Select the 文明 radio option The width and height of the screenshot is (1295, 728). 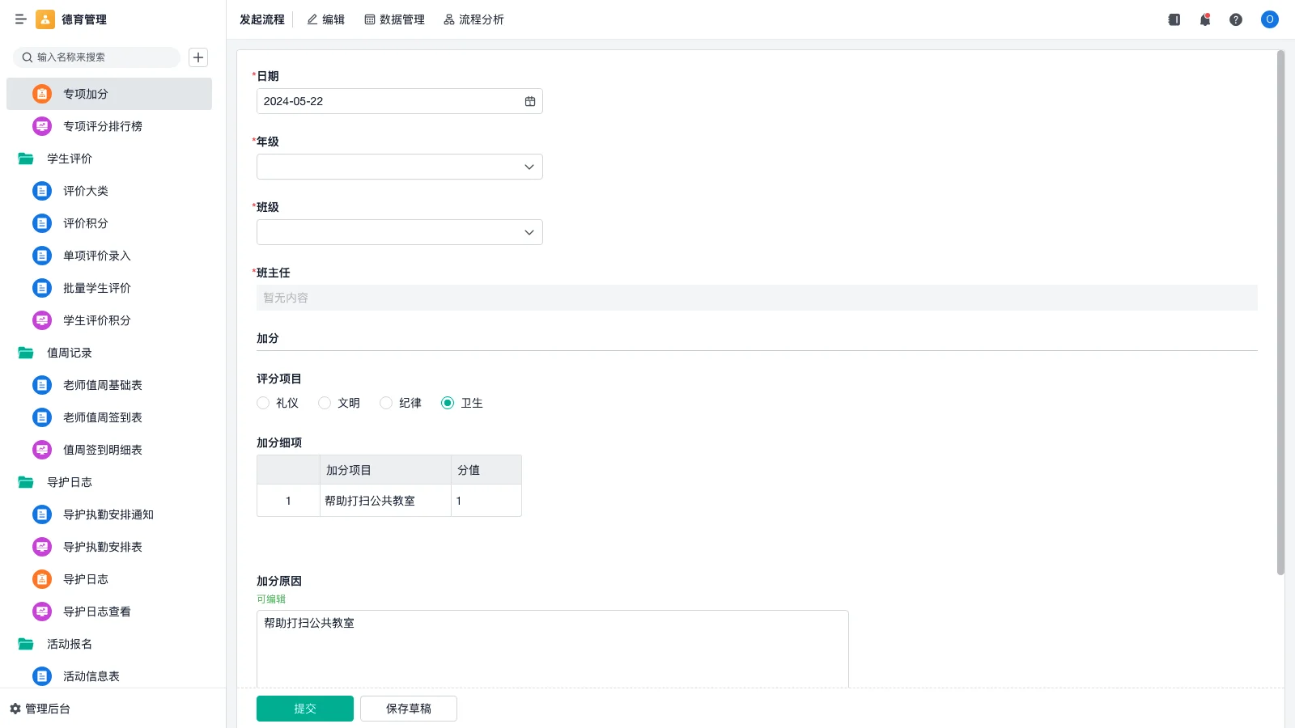[325, 402]
